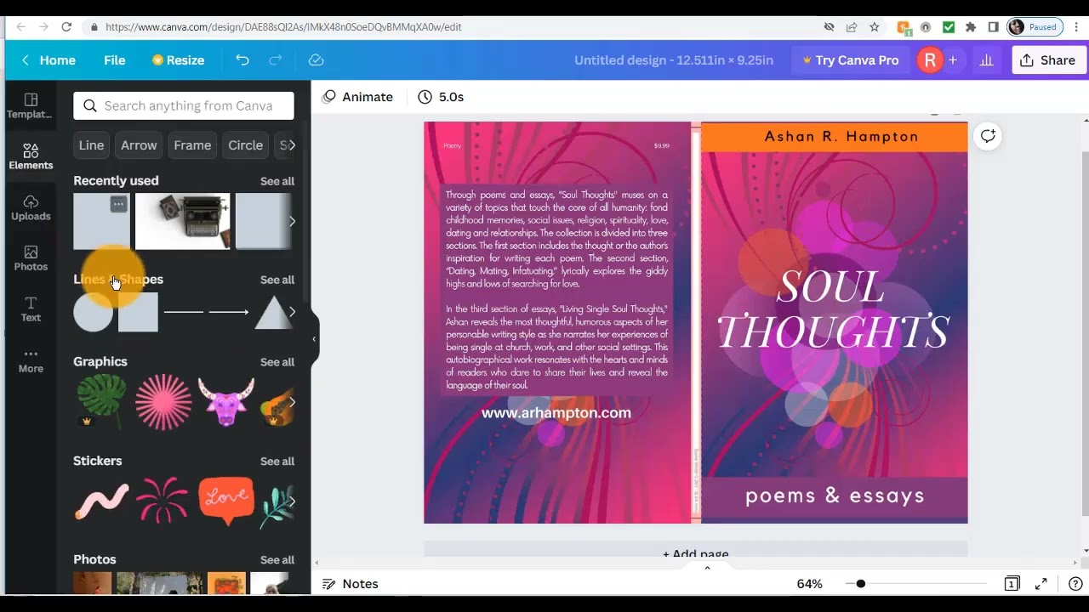The height and width of the screenshot is (612, 1089).
Task: Add the pink squiggle sticker
Action: 101,501
